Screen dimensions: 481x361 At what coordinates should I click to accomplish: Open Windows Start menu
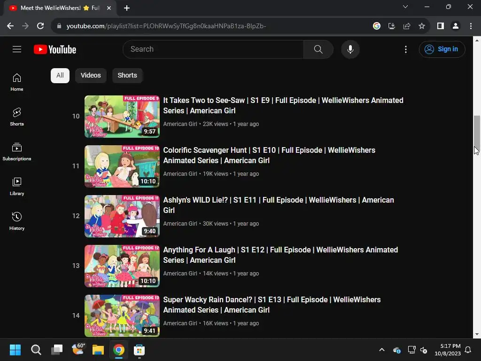pos(15,350)
